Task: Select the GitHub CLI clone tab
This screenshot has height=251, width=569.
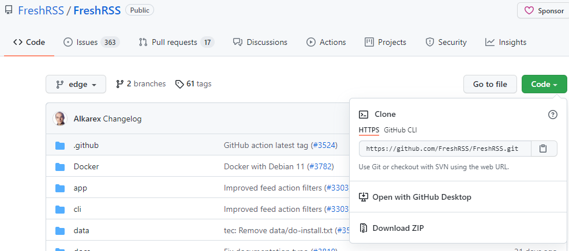Action: pyautogui.click(x=400, y=130)
